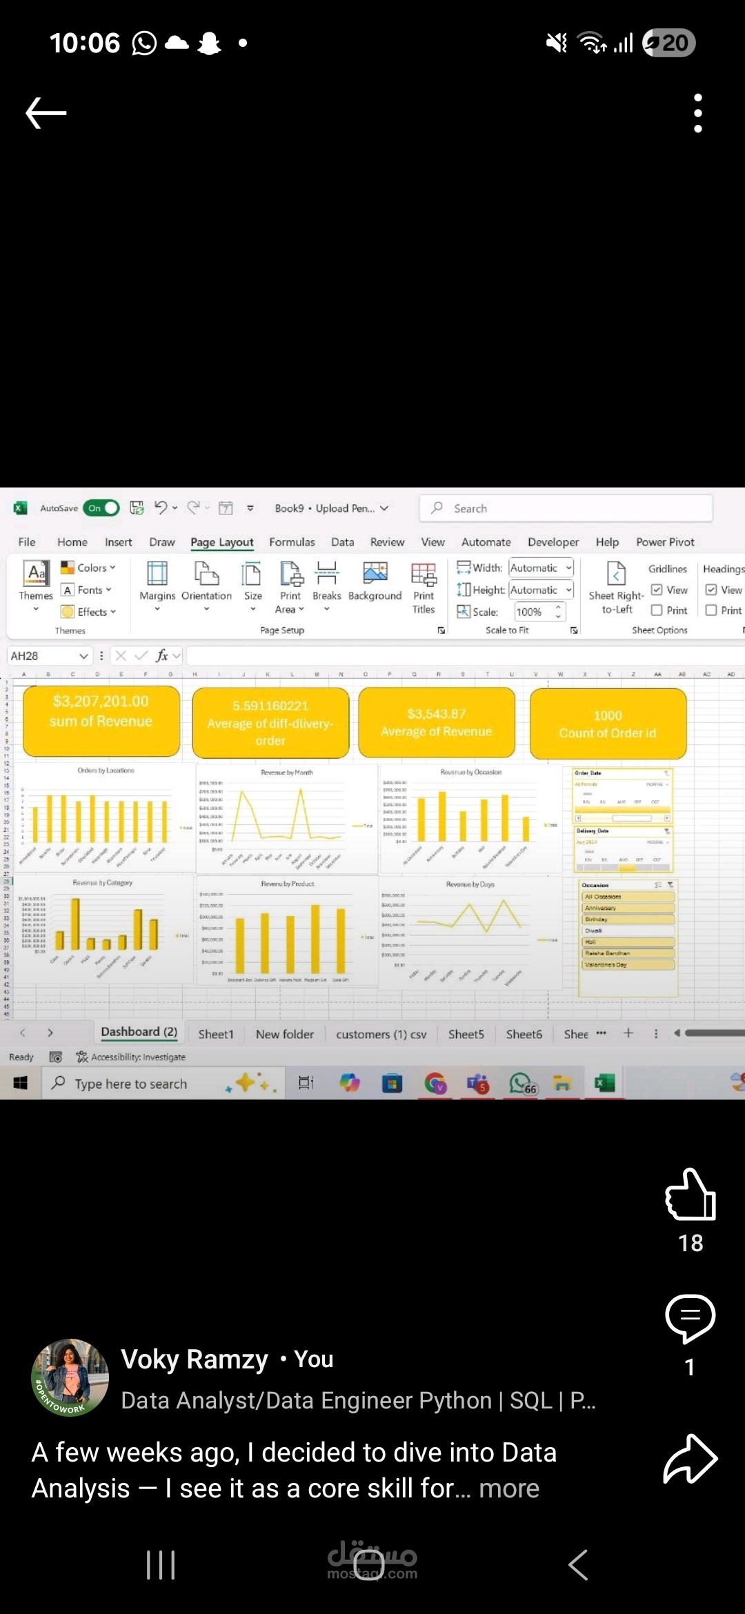The height and width of the screenshot is (1614, 745).
Task: Expand the theme Fonts dropdown
Action: [x=86, y=590]
